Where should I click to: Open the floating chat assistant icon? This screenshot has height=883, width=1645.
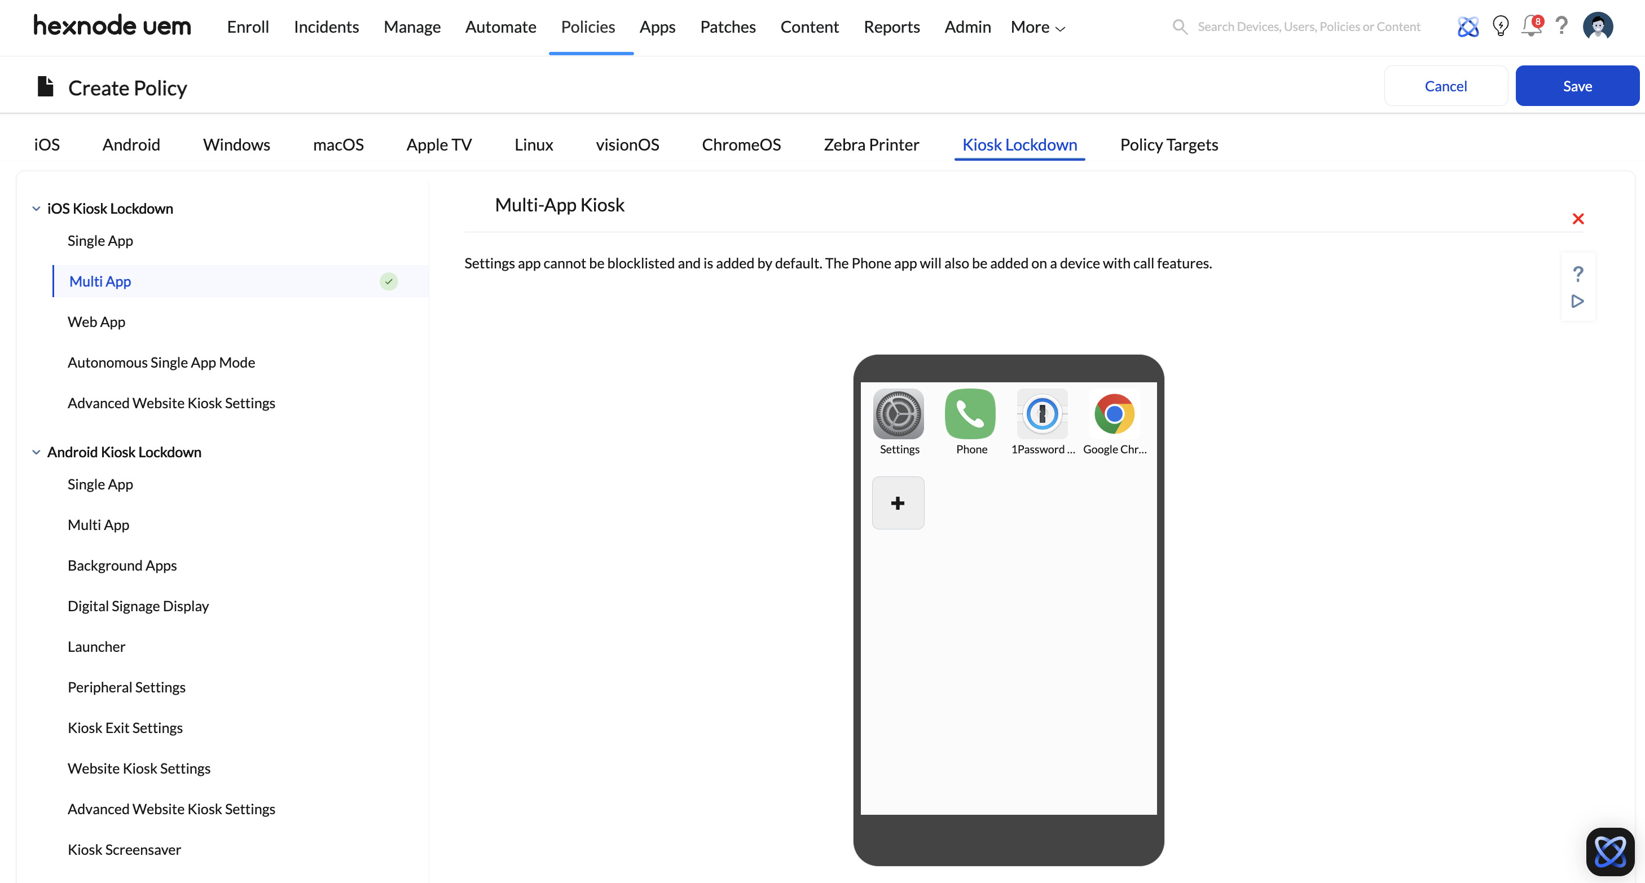click(x=1611, y=852)
